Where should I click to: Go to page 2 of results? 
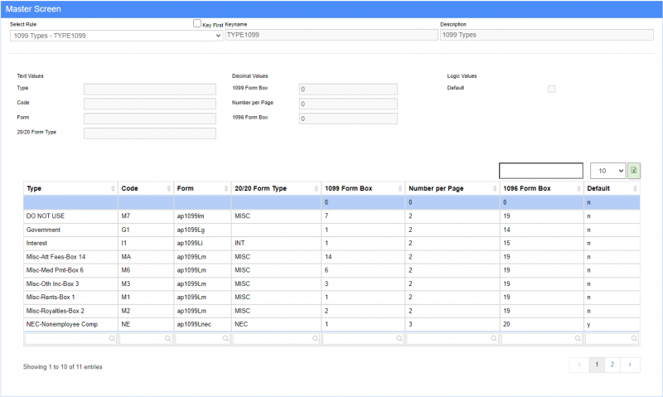[614, 364]
